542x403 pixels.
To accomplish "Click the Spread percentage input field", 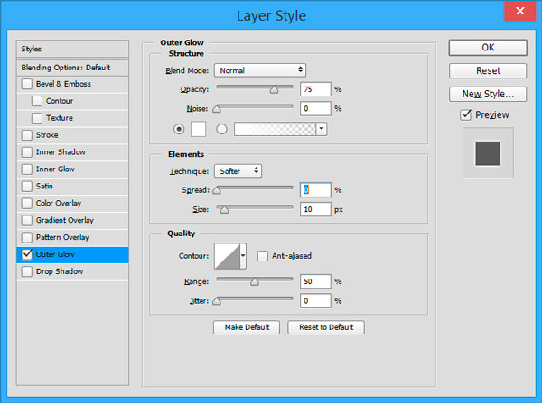I will 315,190.
